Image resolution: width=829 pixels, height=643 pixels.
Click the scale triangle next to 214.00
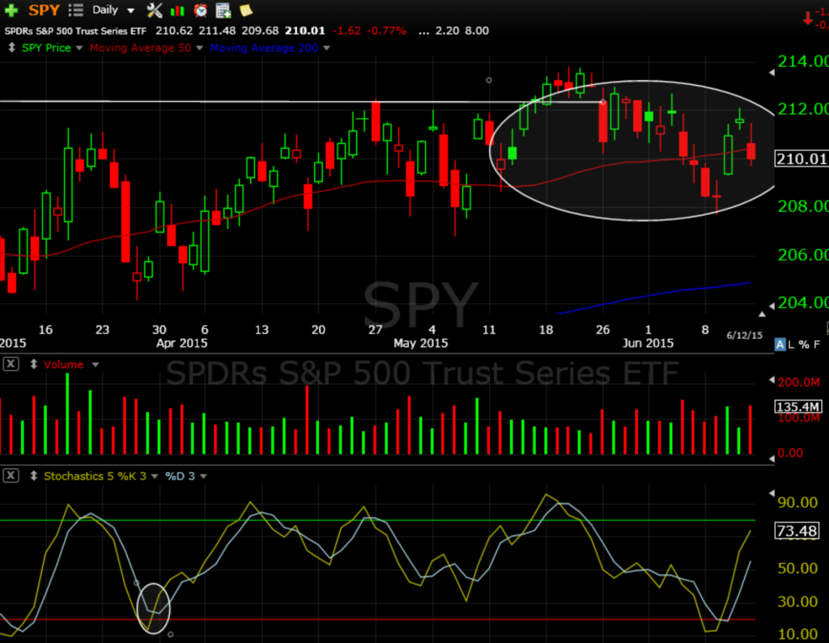click(772, 72)
